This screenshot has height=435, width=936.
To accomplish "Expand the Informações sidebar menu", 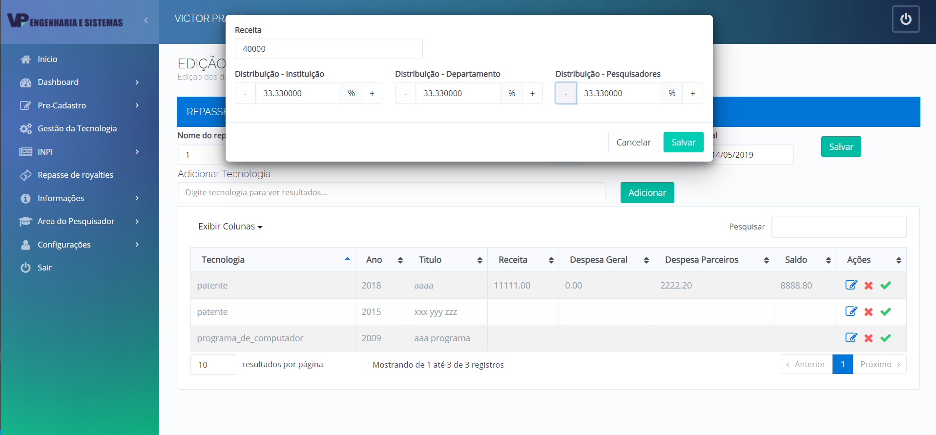I will tap(80, 198).
